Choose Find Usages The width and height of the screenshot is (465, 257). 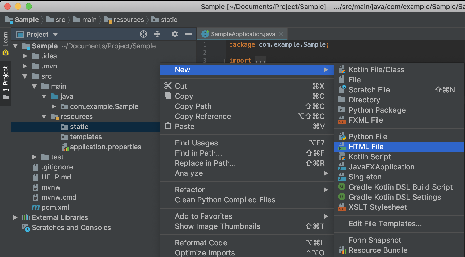point(247,143)
